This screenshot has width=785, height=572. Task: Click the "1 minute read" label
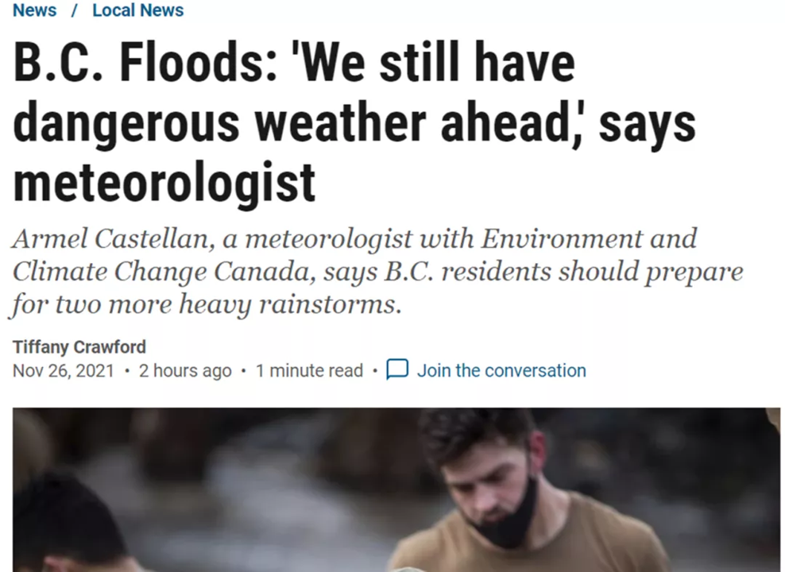pyautogui.click(x=309, y=371)
